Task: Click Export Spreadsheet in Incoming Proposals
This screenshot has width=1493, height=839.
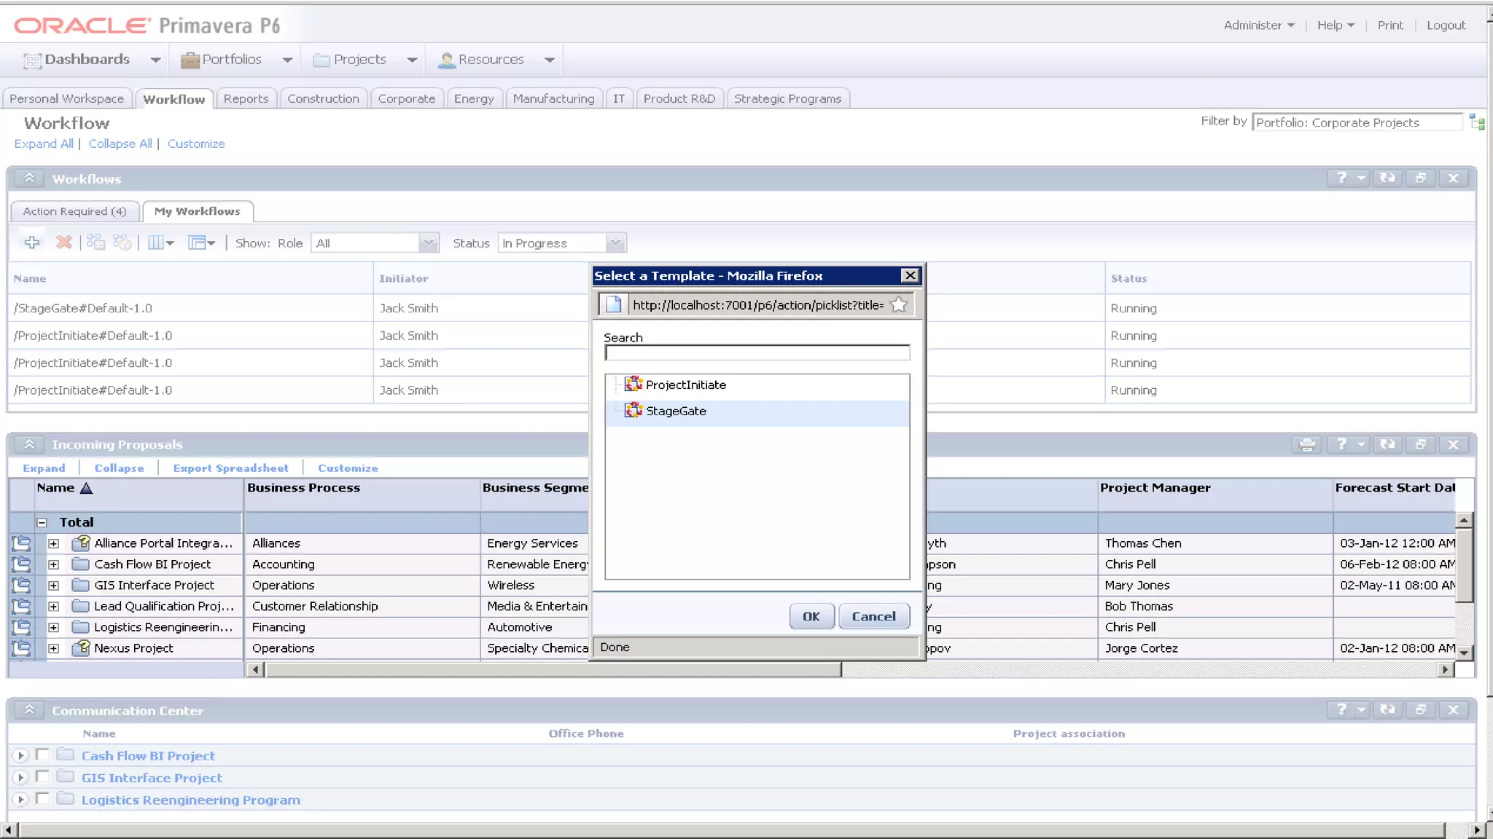Action: (x=230, y=468)
